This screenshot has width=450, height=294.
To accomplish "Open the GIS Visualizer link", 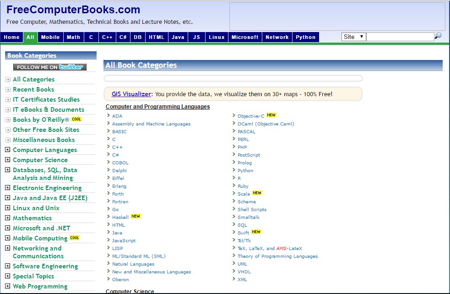I will click(131, 94).
